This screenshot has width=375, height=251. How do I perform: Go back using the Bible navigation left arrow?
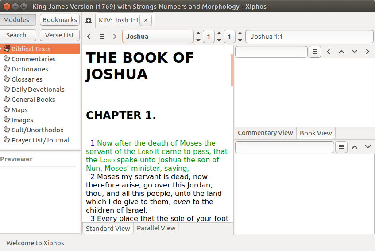pos(89,37)
